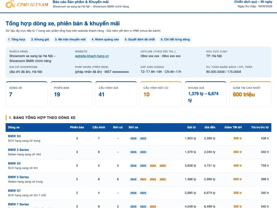The height and width of the screenshot is (208, 277).
Task: Click the 'T2–T7 8h–19h · CN 8h–17h' hours text
Action: pyautogui.click(x=161, y=72)
